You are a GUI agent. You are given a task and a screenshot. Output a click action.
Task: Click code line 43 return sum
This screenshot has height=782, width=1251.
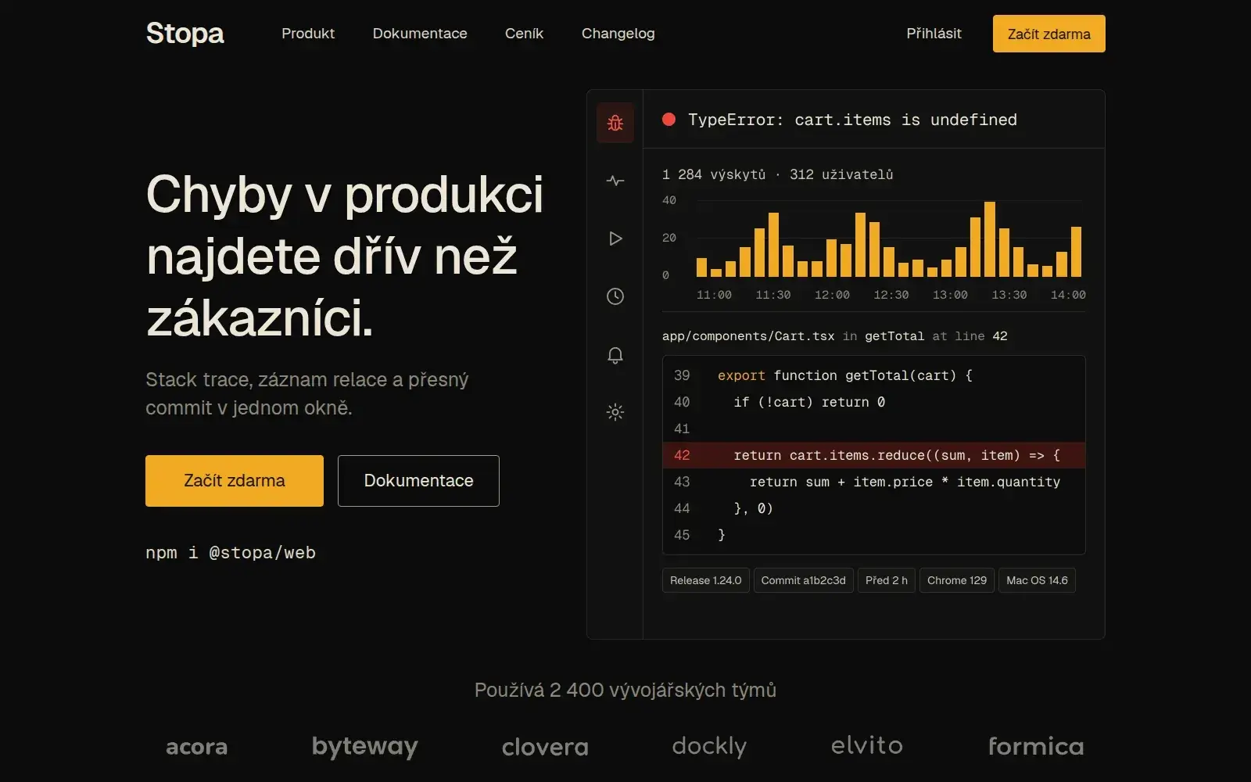point(874,482)
